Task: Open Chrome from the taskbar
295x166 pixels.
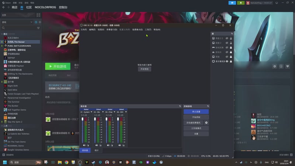Action: pyautogui.click(x=66, y=162)
